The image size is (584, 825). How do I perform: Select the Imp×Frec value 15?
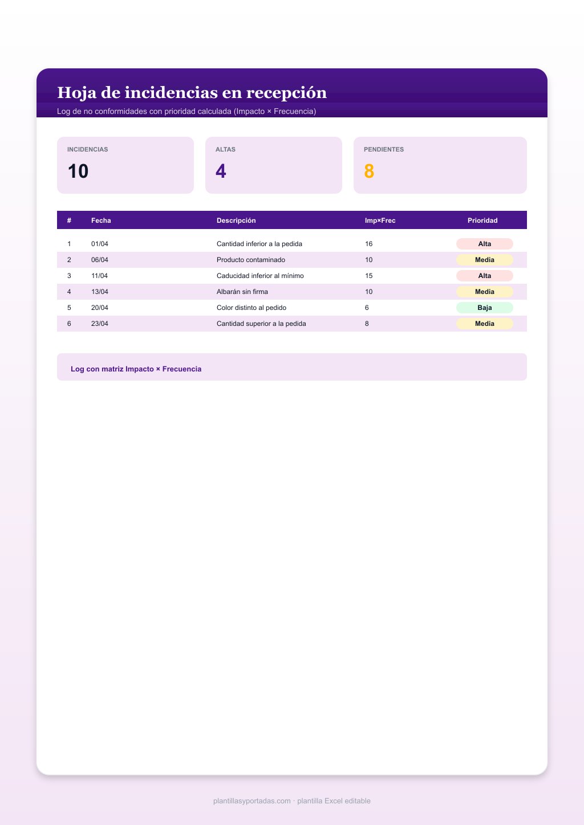pos(369,276)
